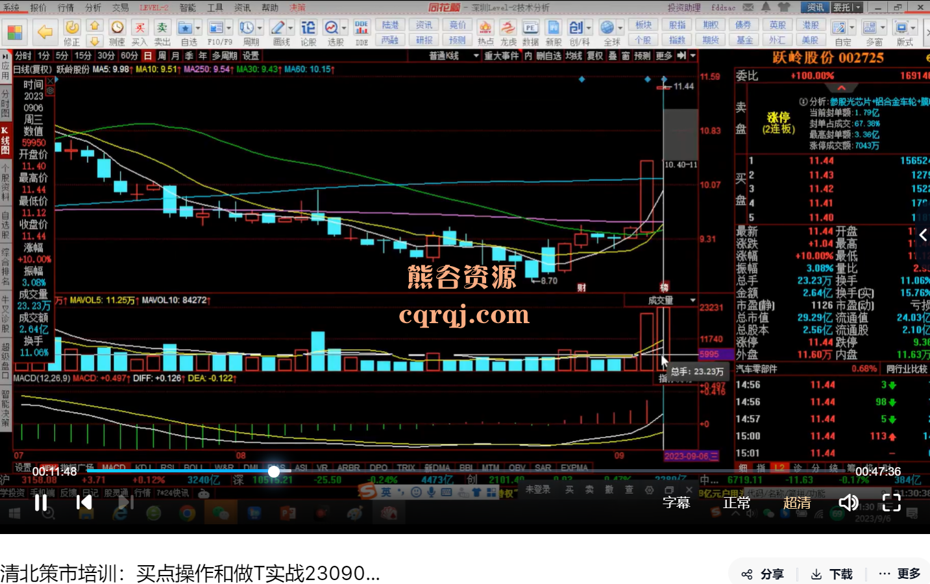
Task: Click the 分享 share button
Action: (763, 574)
